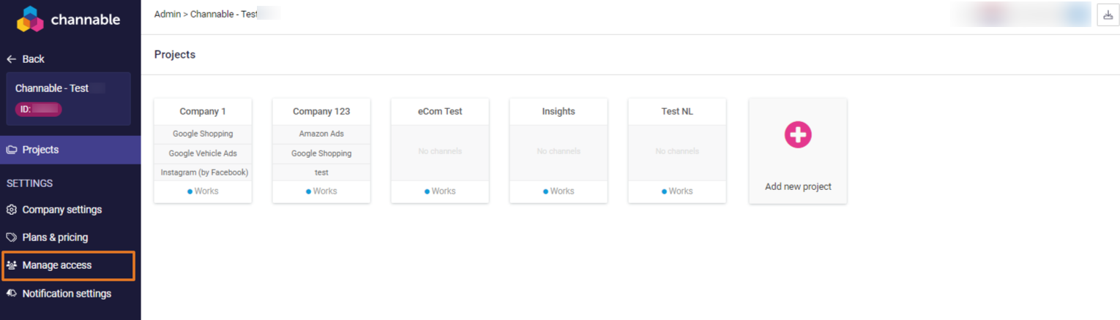Go to Notification settings
1120x320 pixels.
[x=67, y=294]
